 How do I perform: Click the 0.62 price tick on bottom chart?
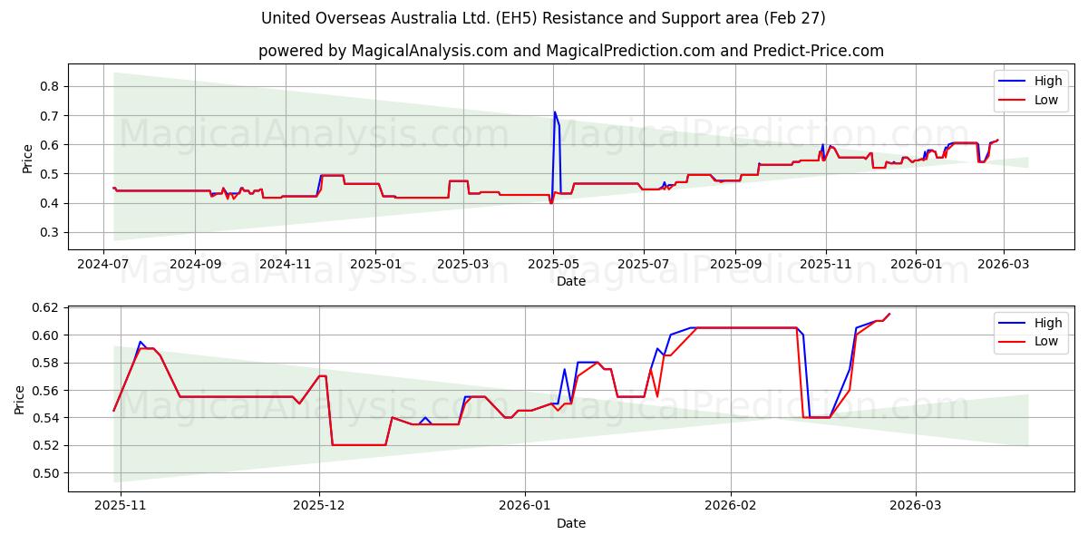coord(47,307)
